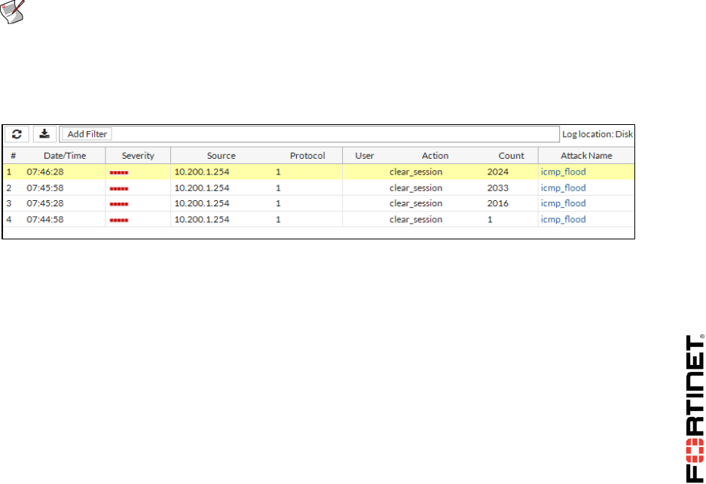Open icmp_flood link in 07:44:58 row
Viewport: 706px width, 484px height.
coord(564,220)
